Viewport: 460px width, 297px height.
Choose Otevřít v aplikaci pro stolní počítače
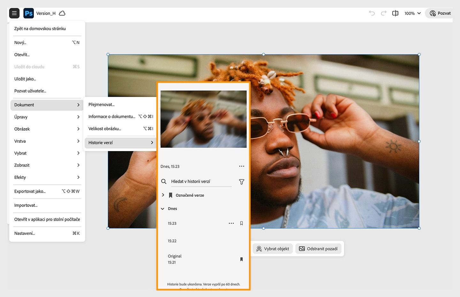[47, 219]
